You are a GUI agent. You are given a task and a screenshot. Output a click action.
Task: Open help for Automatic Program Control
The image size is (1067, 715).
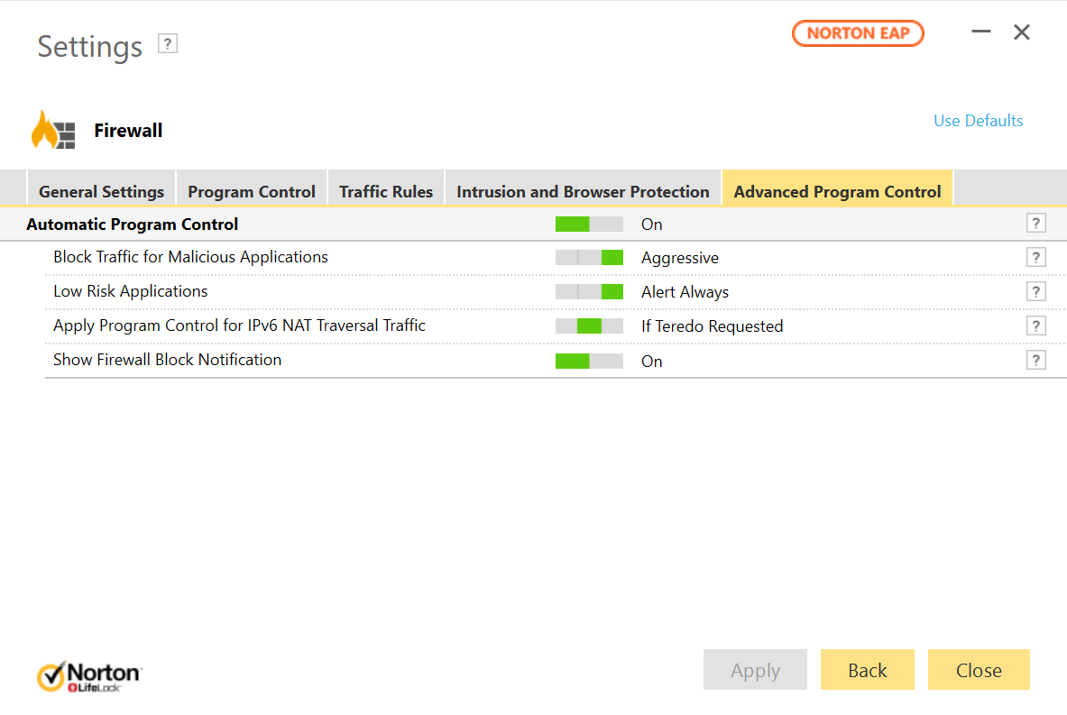(x=1035, y=224)
